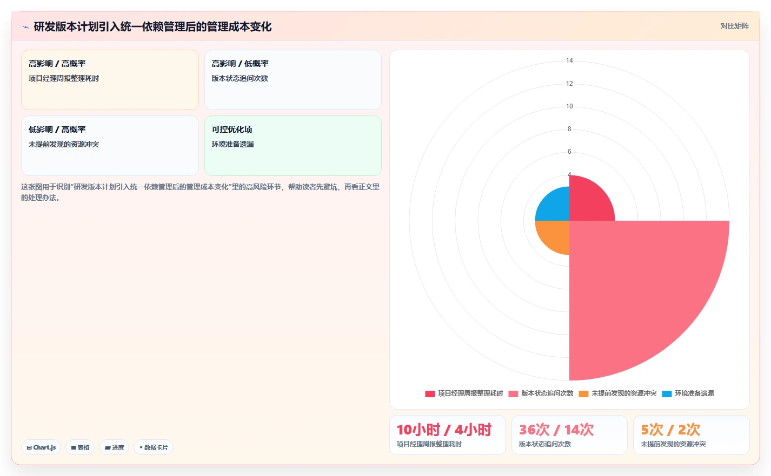Click the 5次 / 2次 stat card

pyautogui.click(x=692, y=435)
